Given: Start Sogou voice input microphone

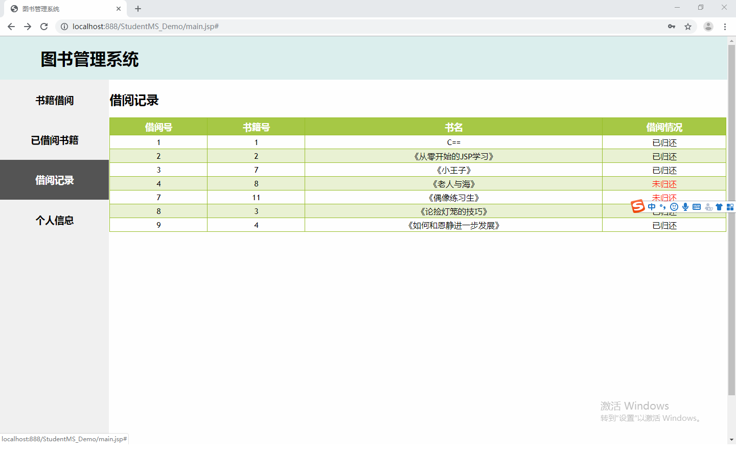Looking at the screenshot, I should tap(685, 207).
